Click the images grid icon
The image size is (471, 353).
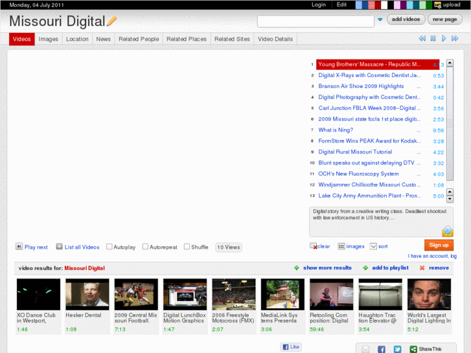click(341, 246)
